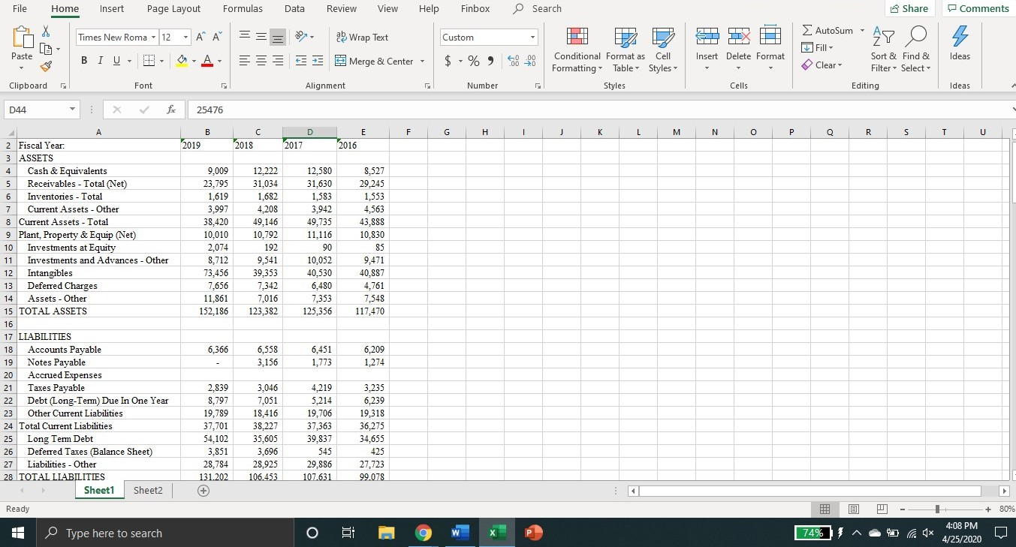Switch to the Formulas ribbon tab
The image size is (1016, 547).
pyautogui.click(x=242, y=8)
